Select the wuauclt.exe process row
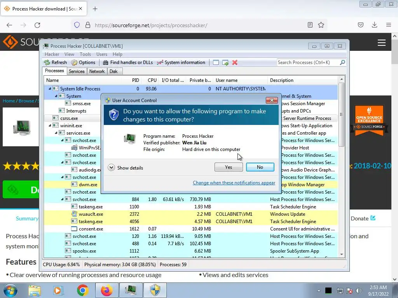The width and height of the screenshot is (398, 298). click(190, 214)
